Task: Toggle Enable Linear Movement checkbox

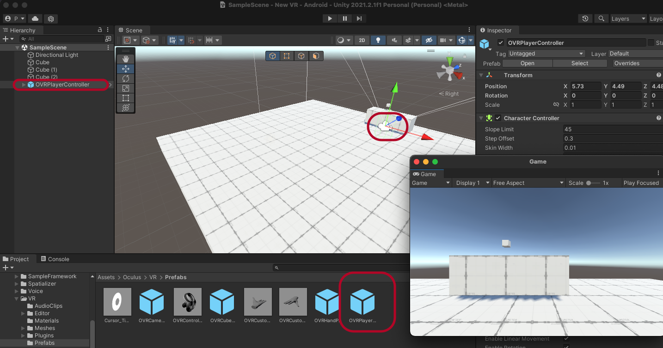Action: pyautogui.click(x=566, y=339)
